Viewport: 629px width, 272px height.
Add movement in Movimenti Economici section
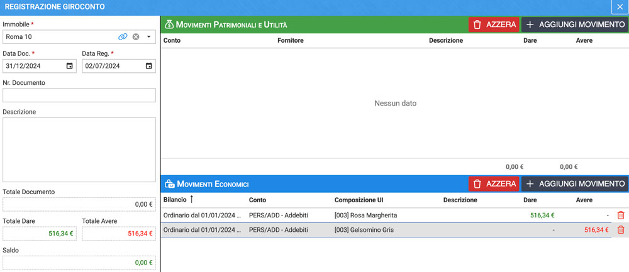[575, 184]
